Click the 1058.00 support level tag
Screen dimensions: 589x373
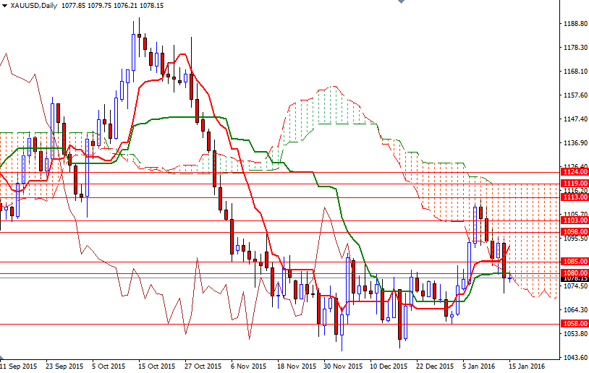tap(575, 324)
